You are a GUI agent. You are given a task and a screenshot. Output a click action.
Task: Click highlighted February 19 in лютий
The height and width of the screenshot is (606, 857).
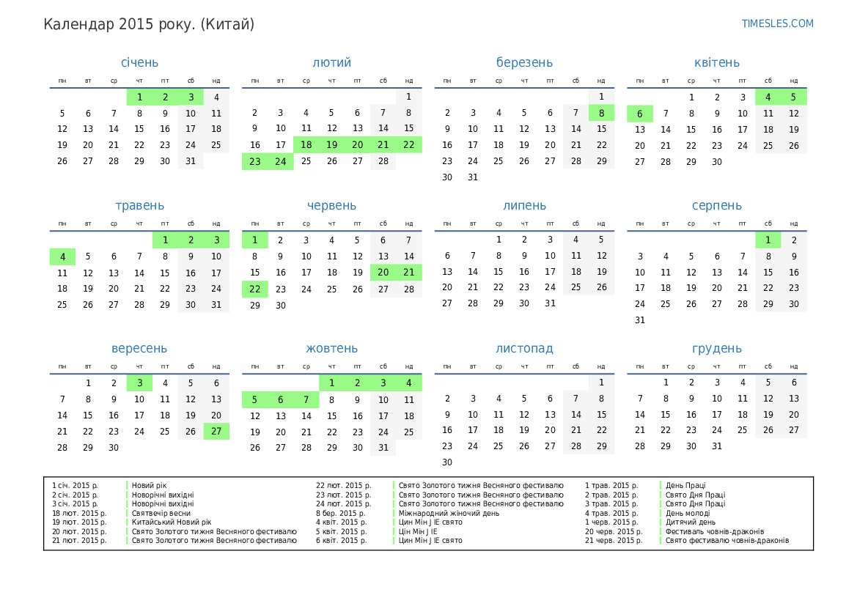click(x=331, y=145)
